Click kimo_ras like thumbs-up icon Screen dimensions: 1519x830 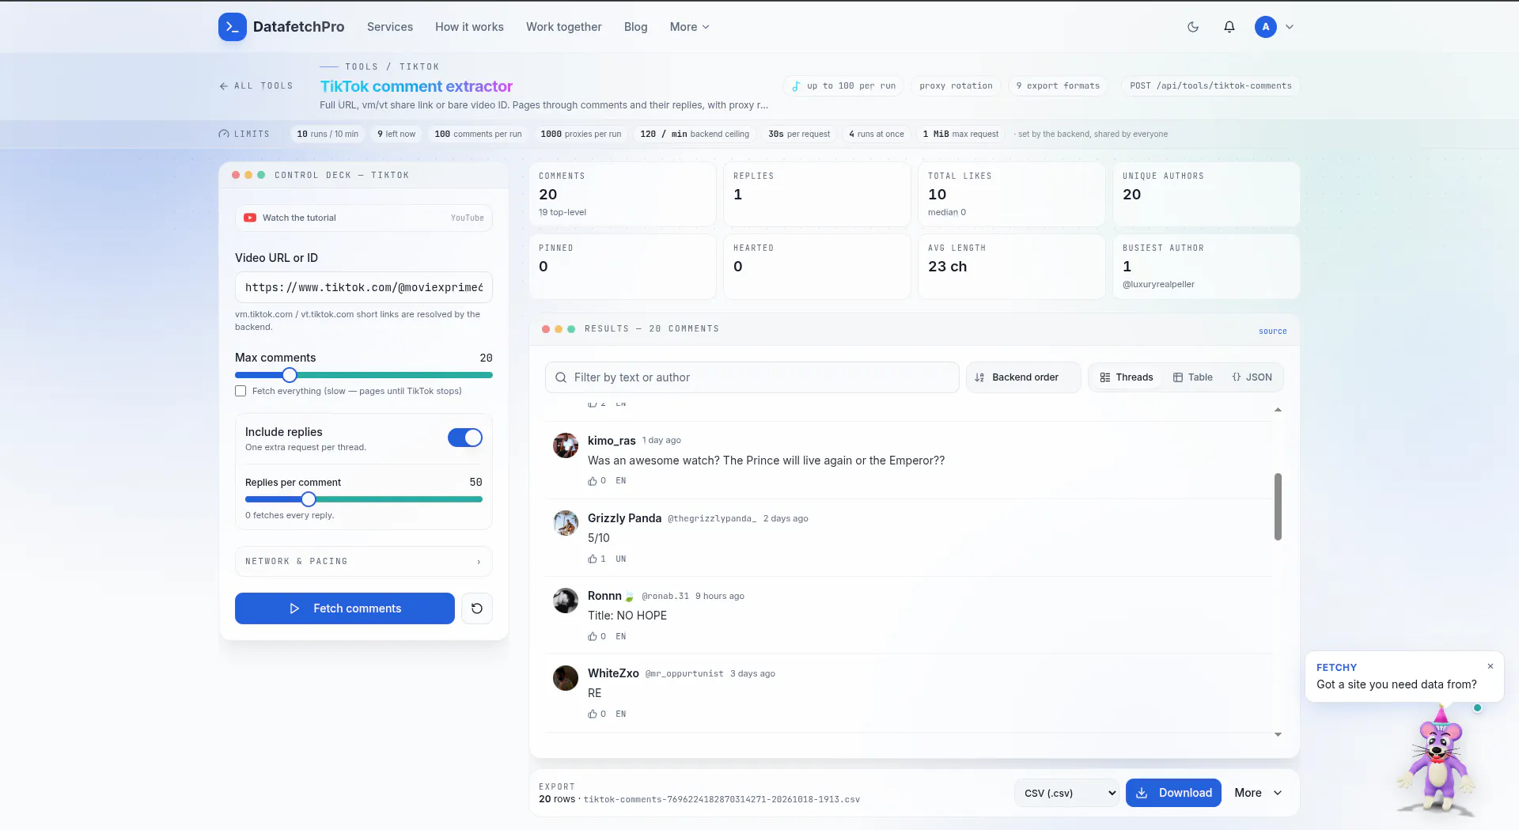593,481
